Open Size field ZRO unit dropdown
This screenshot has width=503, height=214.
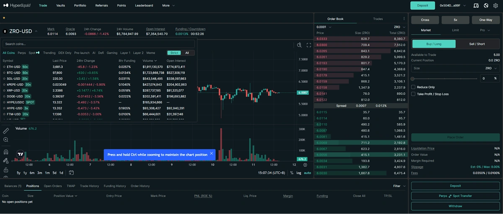pyautogui.click(x=491, y=68)
